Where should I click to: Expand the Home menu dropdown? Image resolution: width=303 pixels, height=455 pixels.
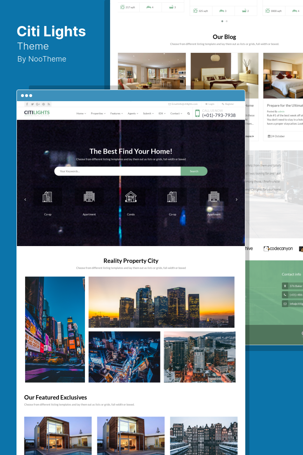coord(81,114)
